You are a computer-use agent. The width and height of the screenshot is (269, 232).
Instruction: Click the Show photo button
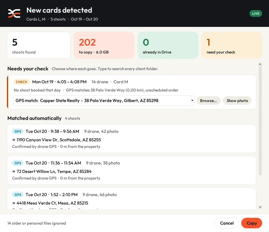pos(237,101)
